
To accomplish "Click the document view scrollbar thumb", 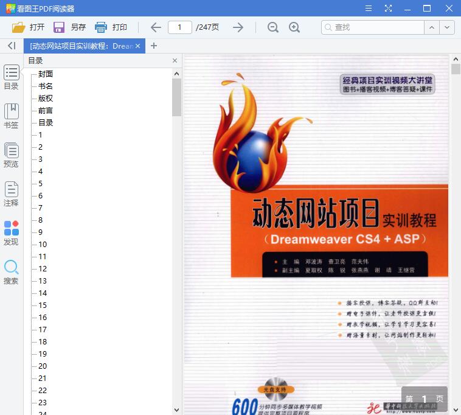I will (x=456, y=69).
